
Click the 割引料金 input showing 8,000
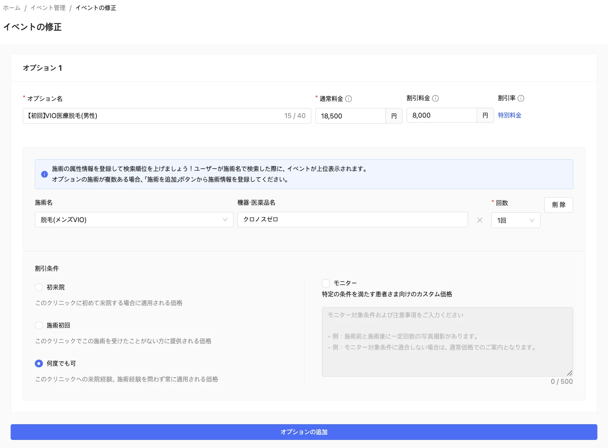(x=442, y=115)
